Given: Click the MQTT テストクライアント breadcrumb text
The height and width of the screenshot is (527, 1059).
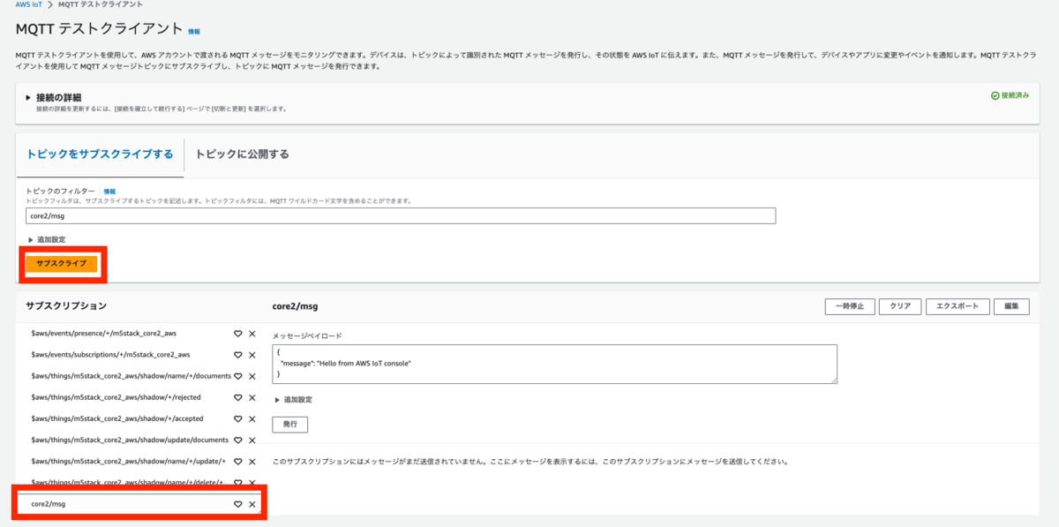Looking at the screenshot, I should pyautogui.click(x=101, y=4).
